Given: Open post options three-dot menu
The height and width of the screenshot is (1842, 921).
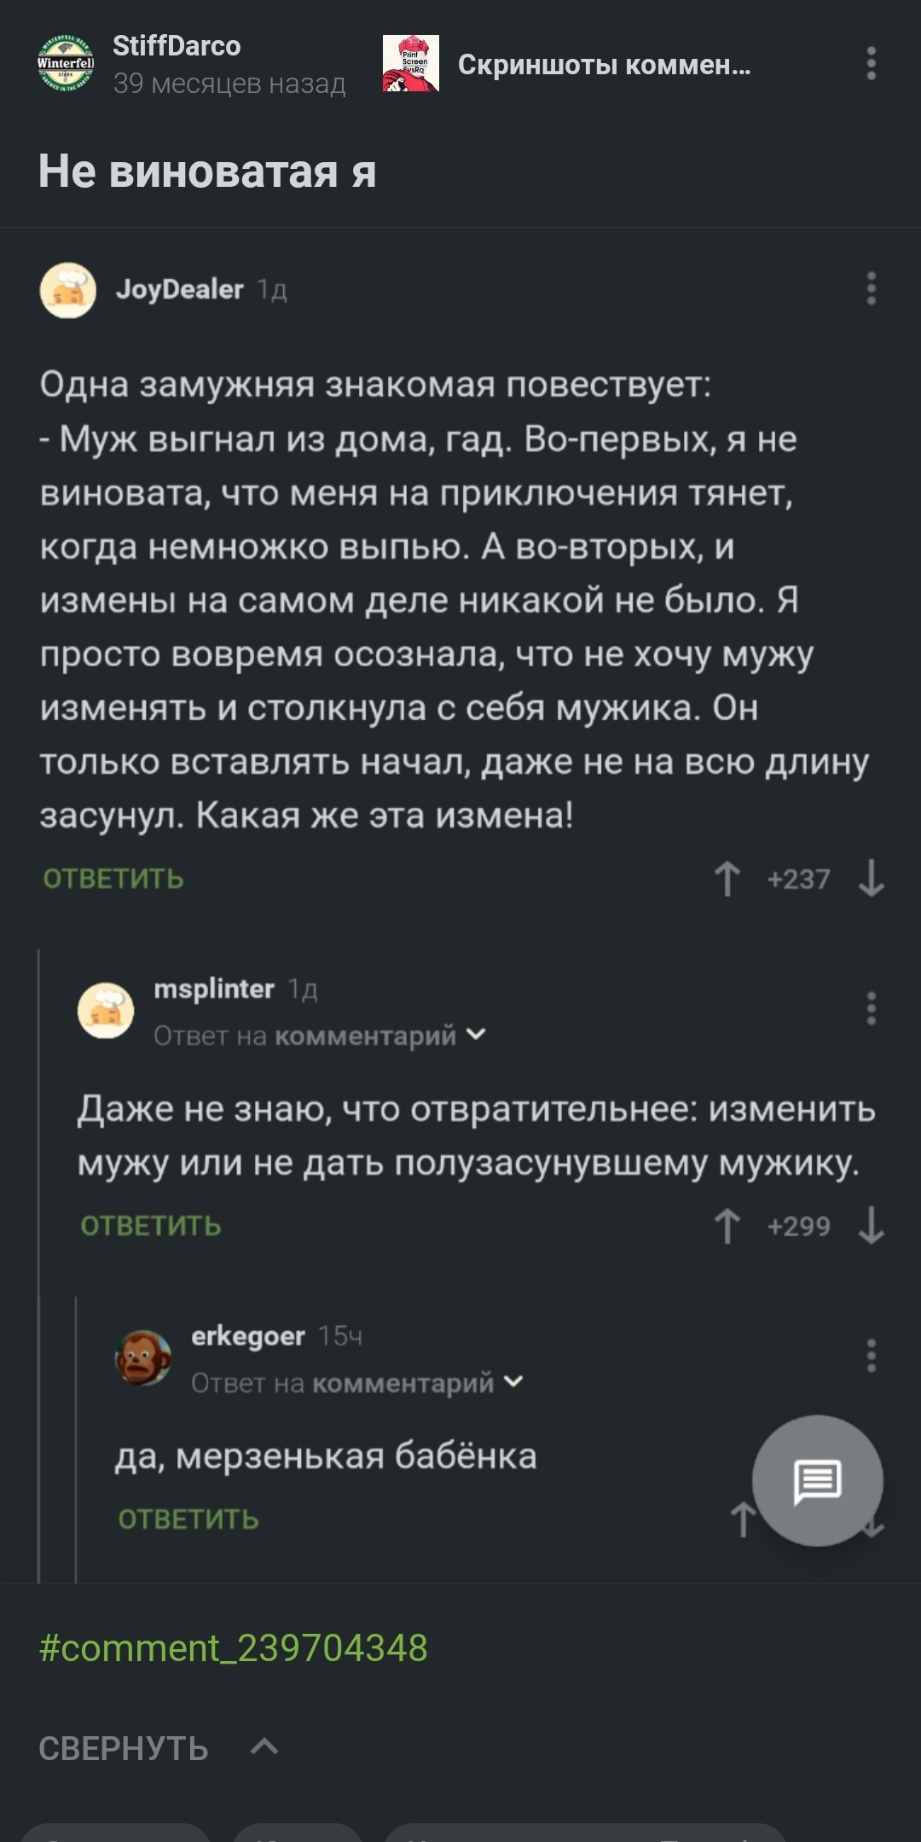Looking at the screenshot, I should [x=871, y=64].
